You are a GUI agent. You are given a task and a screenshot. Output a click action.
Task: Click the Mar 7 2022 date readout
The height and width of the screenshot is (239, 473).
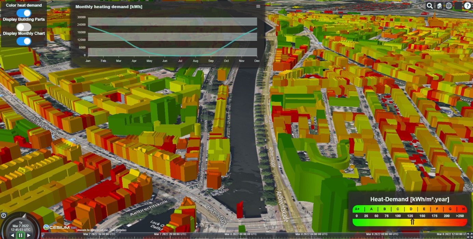click(21, 226)
